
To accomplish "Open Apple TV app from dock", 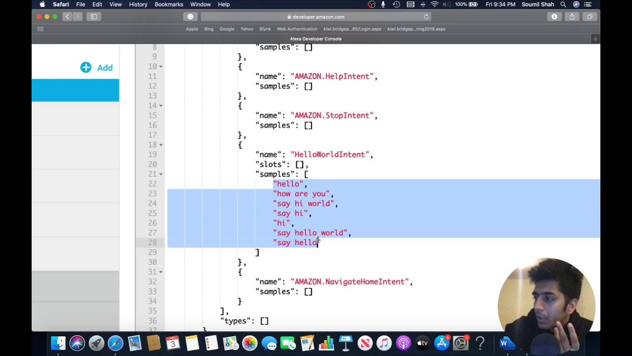I will pos(423,343).
